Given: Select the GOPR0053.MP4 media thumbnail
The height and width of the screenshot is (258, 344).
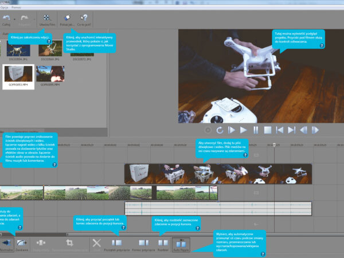Looking at the screenshot, I should (17, 76).
